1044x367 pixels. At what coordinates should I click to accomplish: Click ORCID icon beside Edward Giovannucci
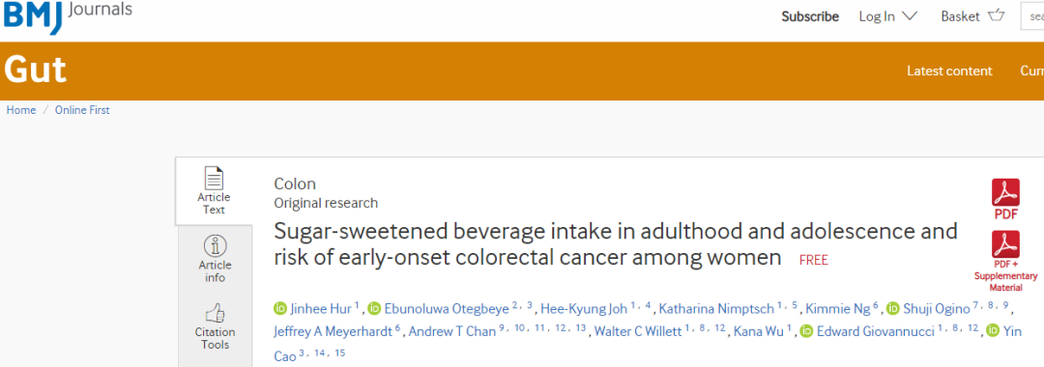pos(806,330)
